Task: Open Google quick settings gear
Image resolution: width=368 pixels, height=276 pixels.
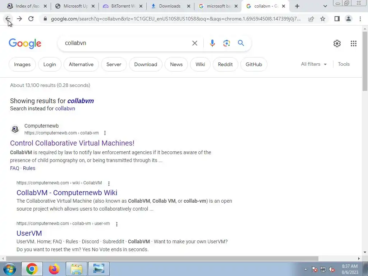Action: [337, 43]
